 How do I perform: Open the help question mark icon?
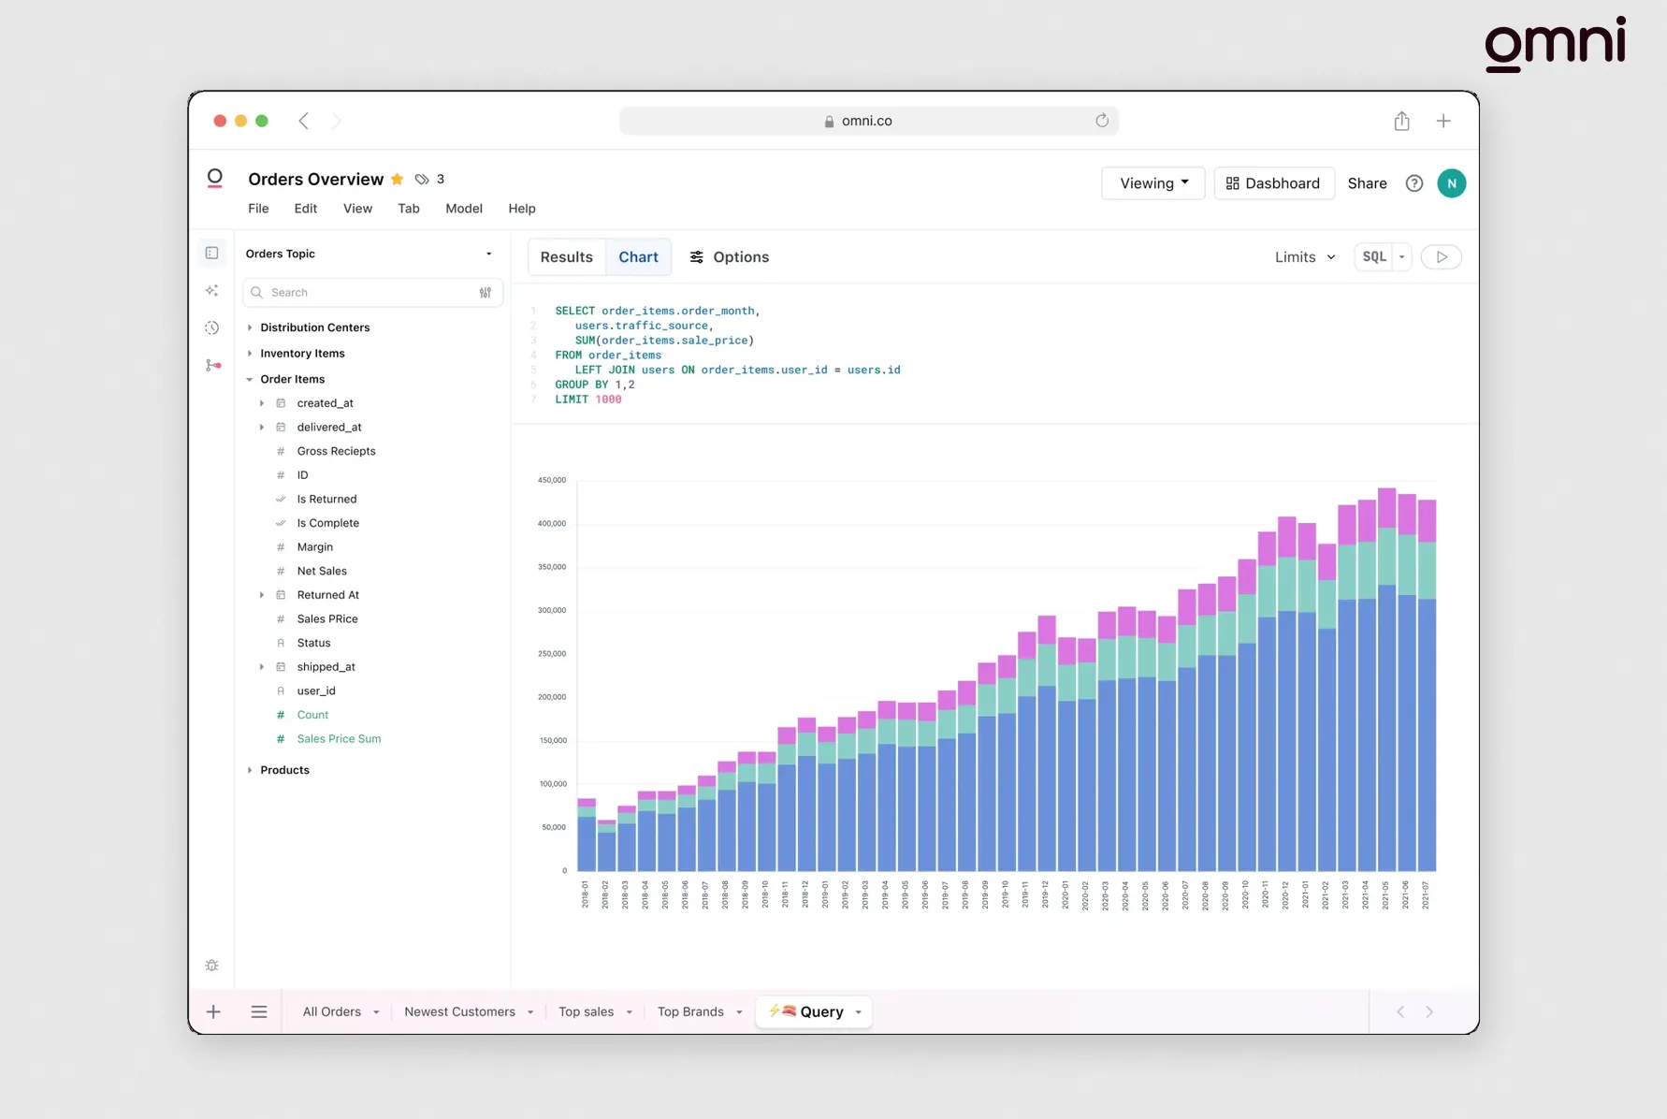click(1414, 183)
